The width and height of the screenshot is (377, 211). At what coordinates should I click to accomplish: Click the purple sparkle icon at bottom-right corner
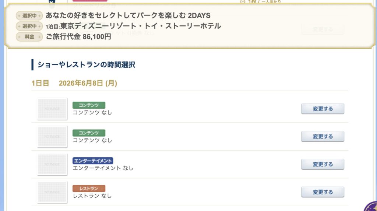tap(371, 207)
